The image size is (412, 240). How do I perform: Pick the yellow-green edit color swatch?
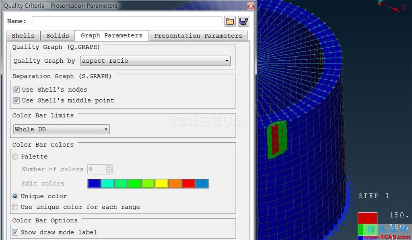point(148,184)
